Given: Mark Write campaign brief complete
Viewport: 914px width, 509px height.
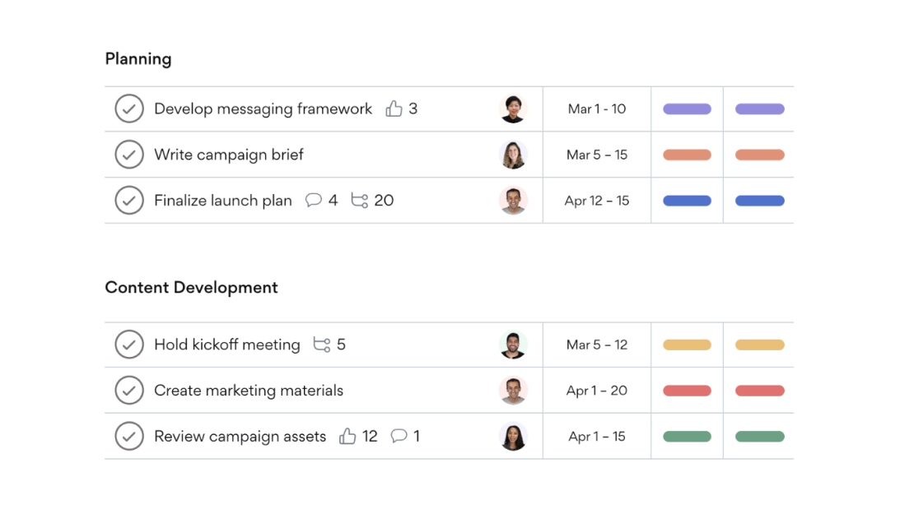Looking at the screenshot, I should tap(129, 155).
